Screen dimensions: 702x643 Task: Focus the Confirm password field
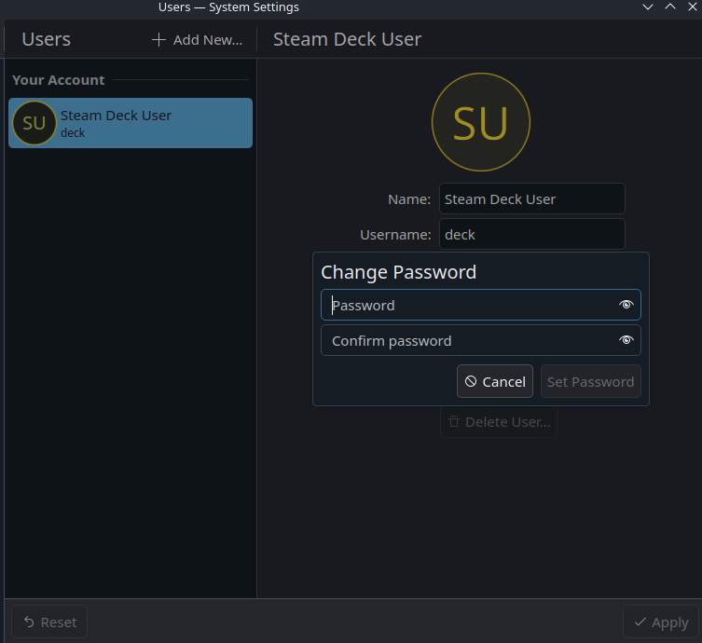(x=480, y=340)
